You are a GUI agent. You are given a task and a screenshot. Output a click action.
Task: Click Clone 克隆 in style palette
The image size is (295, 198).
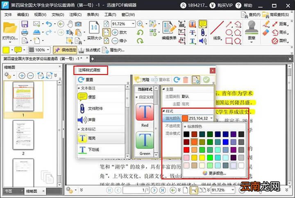[142, 80]
